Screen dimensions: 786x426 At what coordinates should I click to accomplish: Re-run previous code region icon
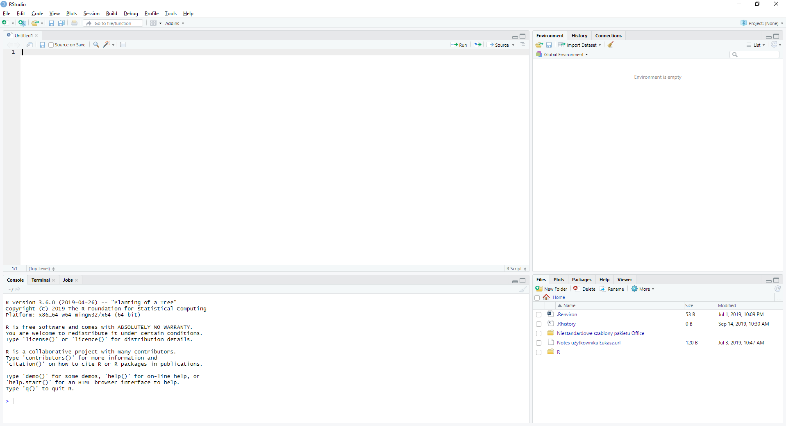point(478,45)
